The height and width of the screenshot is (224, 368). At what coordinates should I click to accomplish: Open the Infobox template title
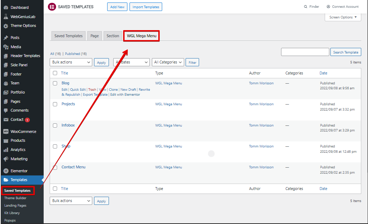tap(68, 125)
